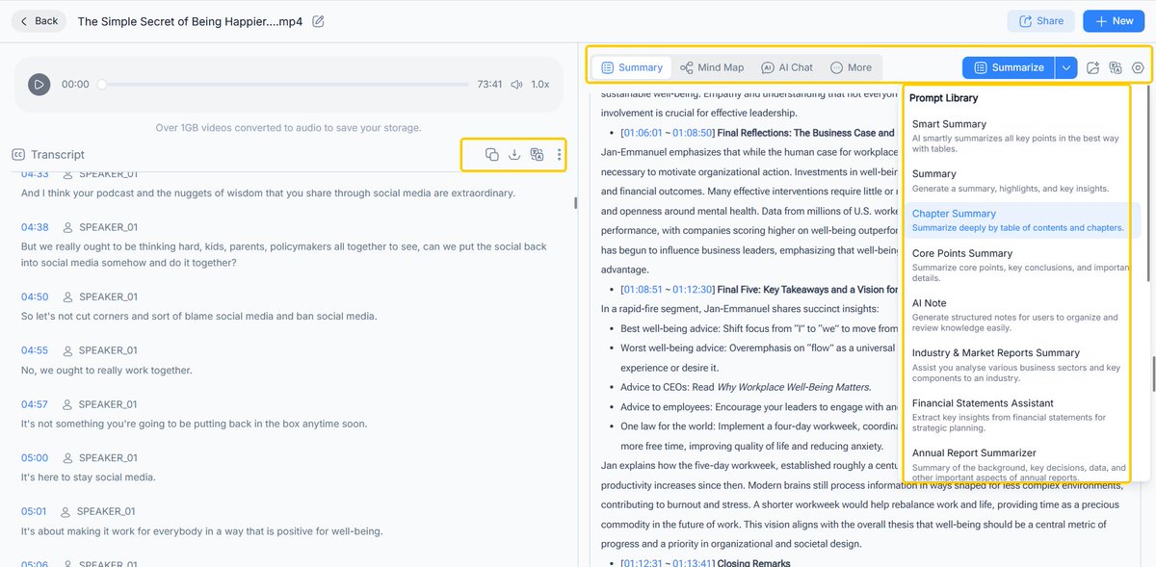
Task: Open summary end timestamp 01:12:30
Action: [x=692, y=289]
